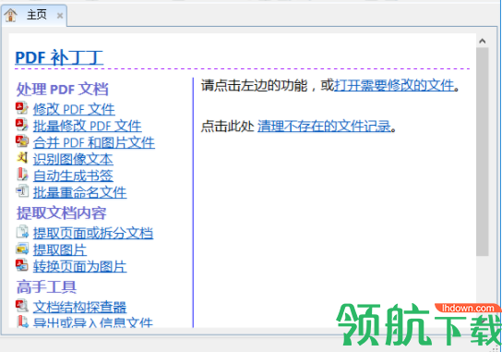The height and width of the screenshot is (352, 502).
Task: Open 识别图像文本 link
Action: tap(73, 159)
